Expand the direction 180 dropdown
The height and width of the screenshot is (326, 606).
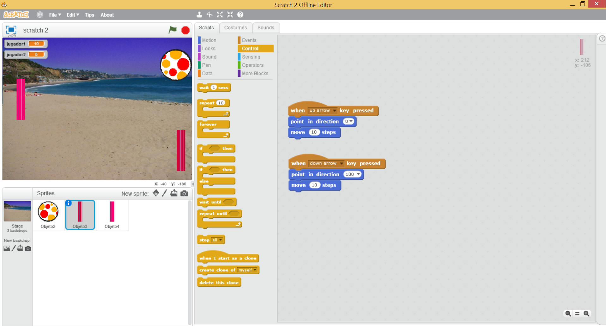click(358, 174)
